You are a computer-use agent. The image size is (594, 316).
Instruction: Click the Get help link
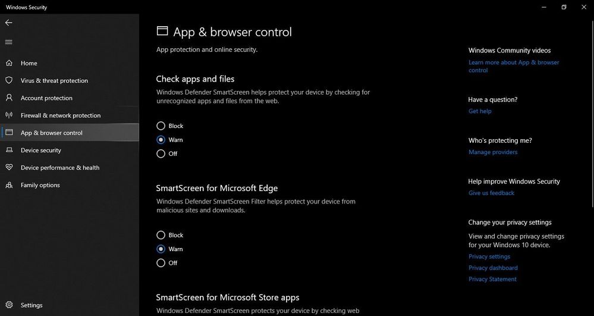[x=480, y=111]
